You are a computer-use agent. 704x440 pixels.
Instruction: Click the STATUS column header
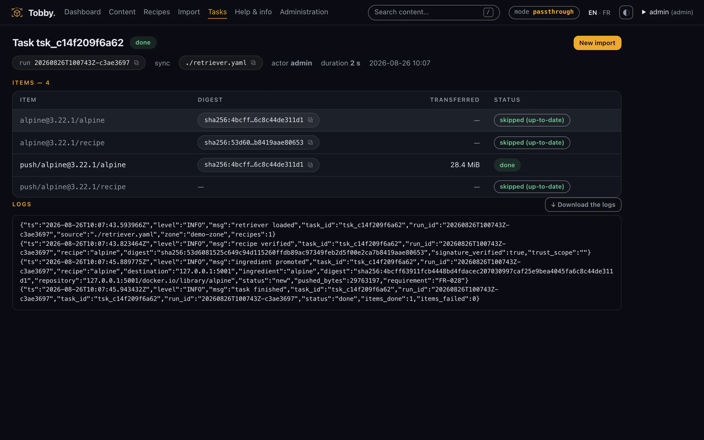click(x=507, y=100)
